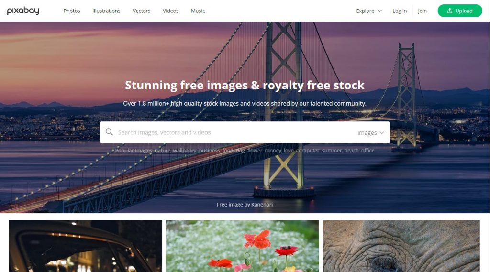Open the Explore dropdown menu
This screenshot has width=490, height=272.
tap(369, 11)
